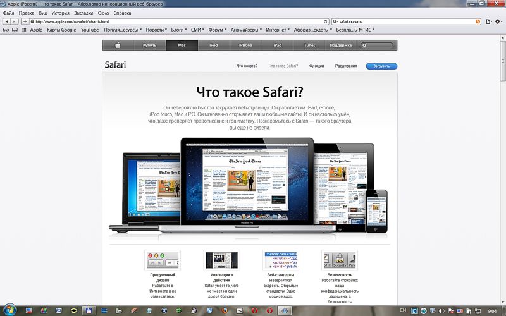Open the Safari settings gear menu
Viewport: 506px width, 316px height.
coord(498,21)
